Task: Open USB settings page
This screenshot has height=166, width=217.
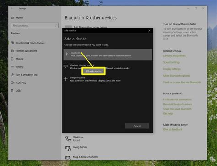Action: click(x=18, y=91)
